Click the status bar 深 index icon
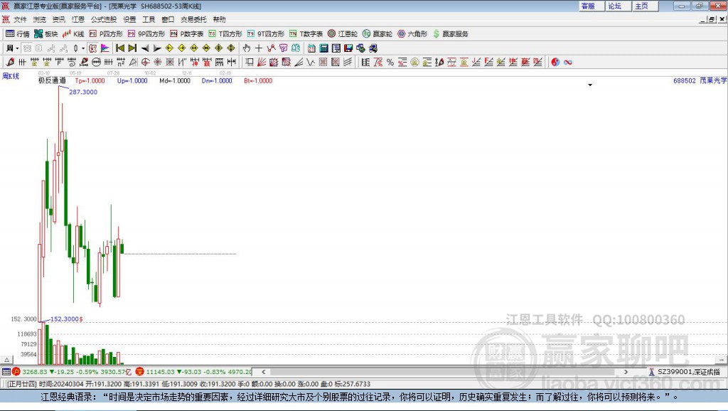 pos(139,371)
